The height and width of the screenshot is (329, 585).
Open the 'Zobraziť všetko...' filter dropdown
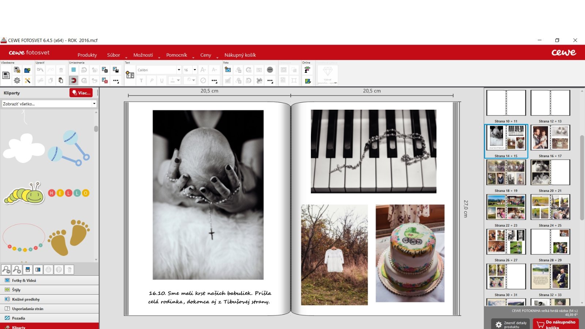pos(49,104)
